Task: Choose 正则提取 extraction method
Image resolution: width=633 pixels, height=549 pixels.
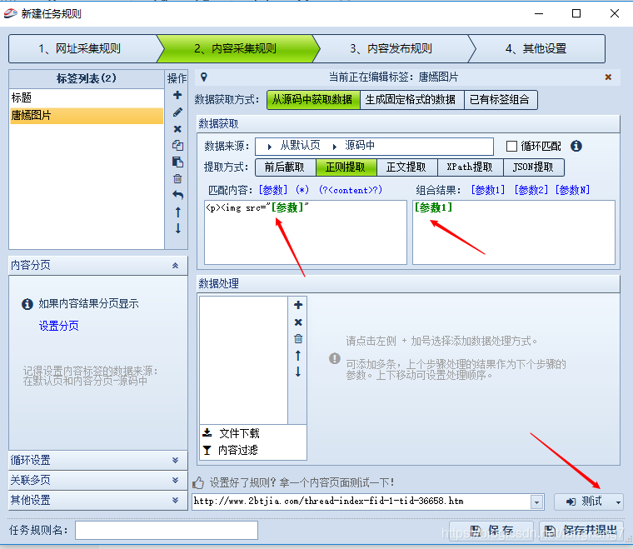Action: [346, 167]
